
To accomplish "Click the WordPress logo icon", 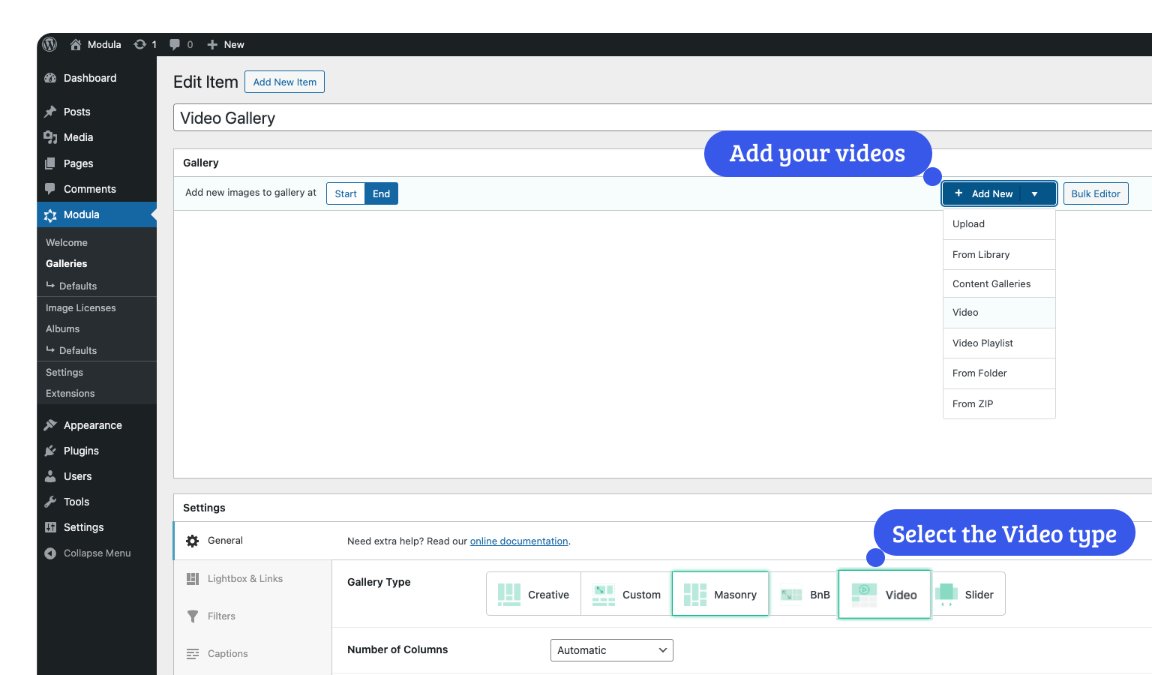I will click(50, 44).
